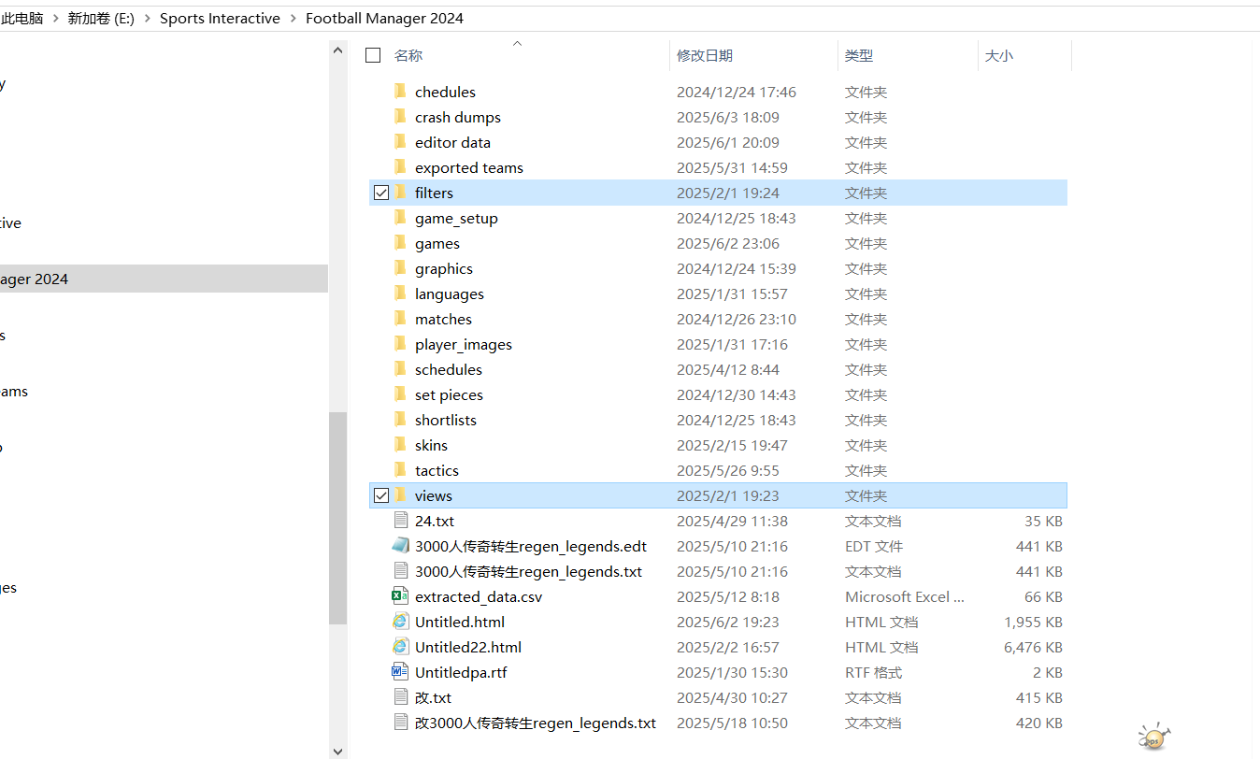The height and width of the screenshot is (759, 1260).
Task: Click the tactics folder icon
Action: 400,470
